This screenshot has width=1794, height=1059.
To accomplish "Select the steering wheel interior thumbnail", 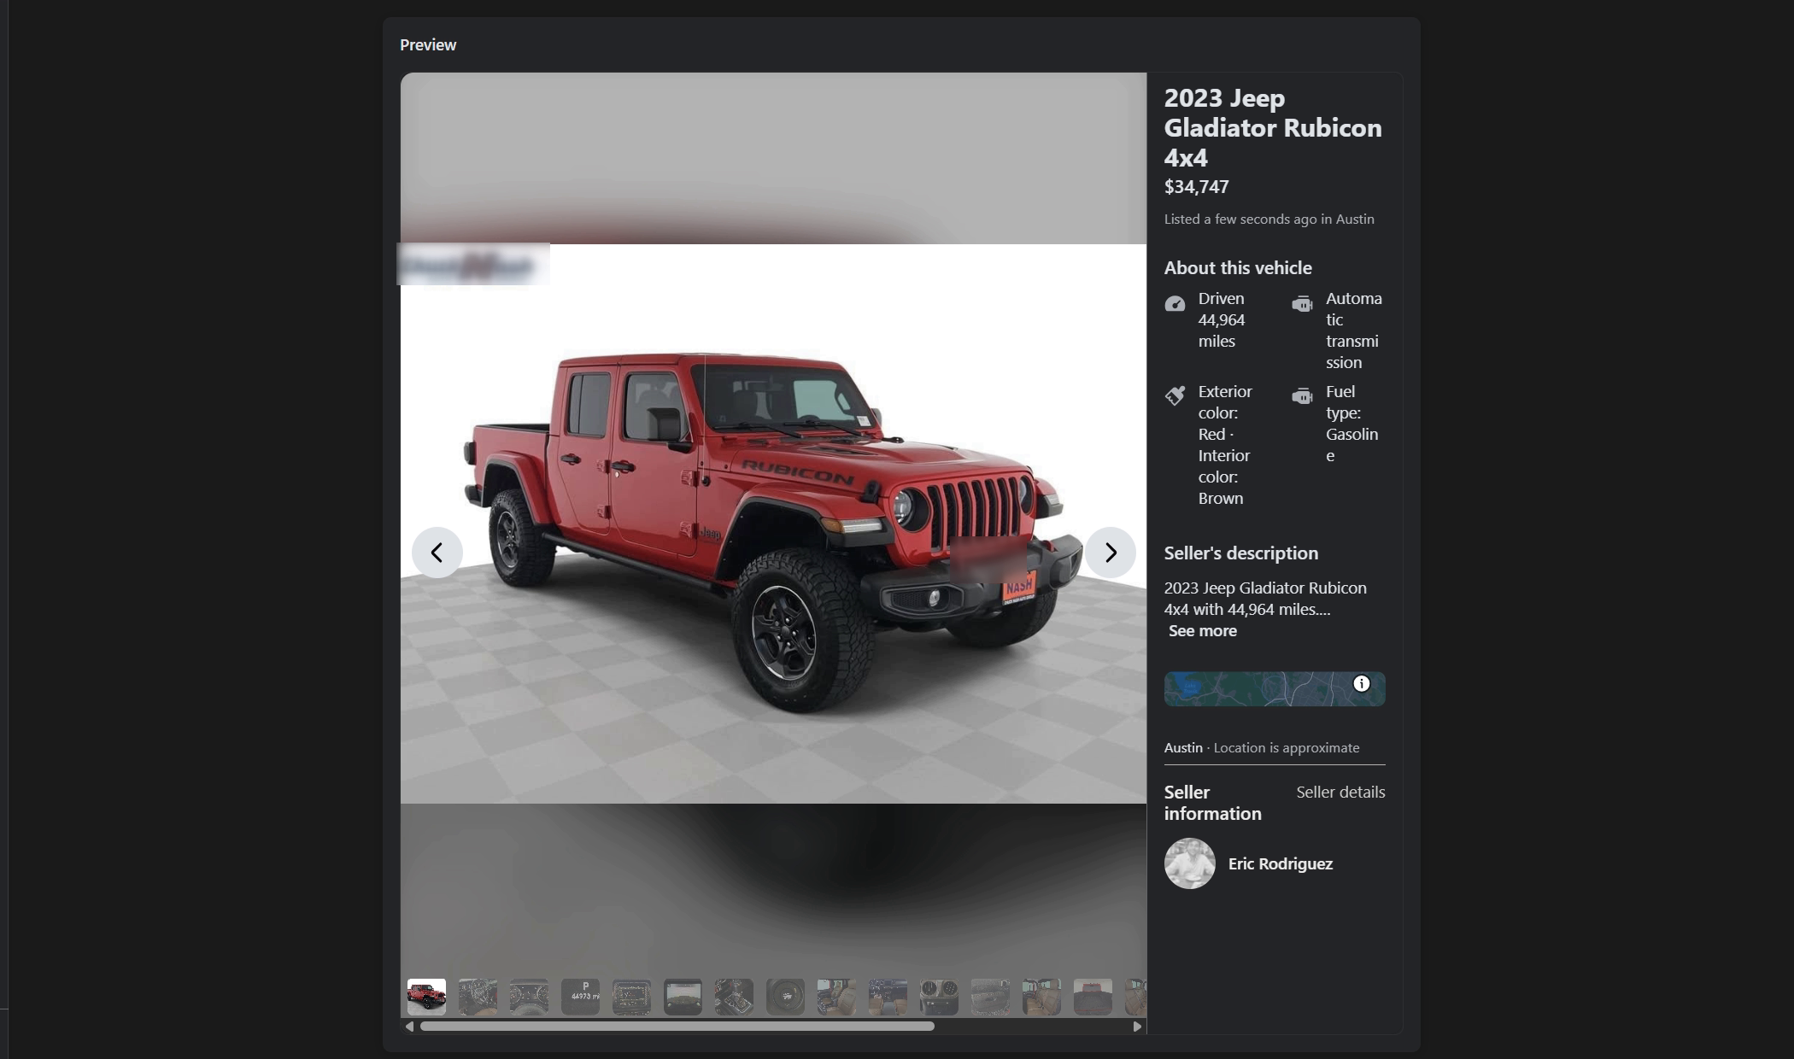I will [x=478, y=998].
